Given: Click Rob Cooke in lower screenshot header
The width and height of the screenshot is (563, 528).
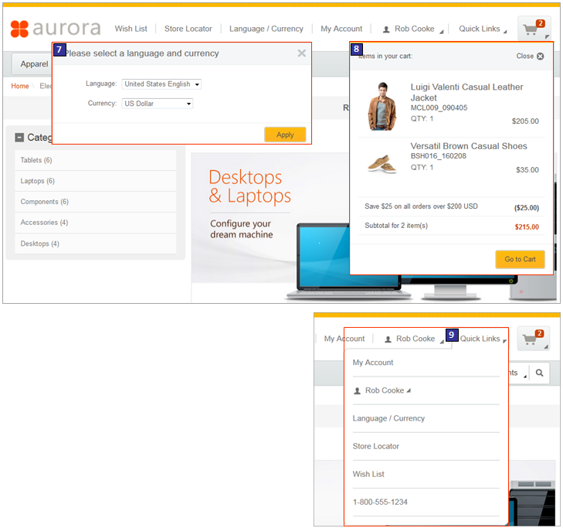Looking at the screenshot, I should pos(414,339).
